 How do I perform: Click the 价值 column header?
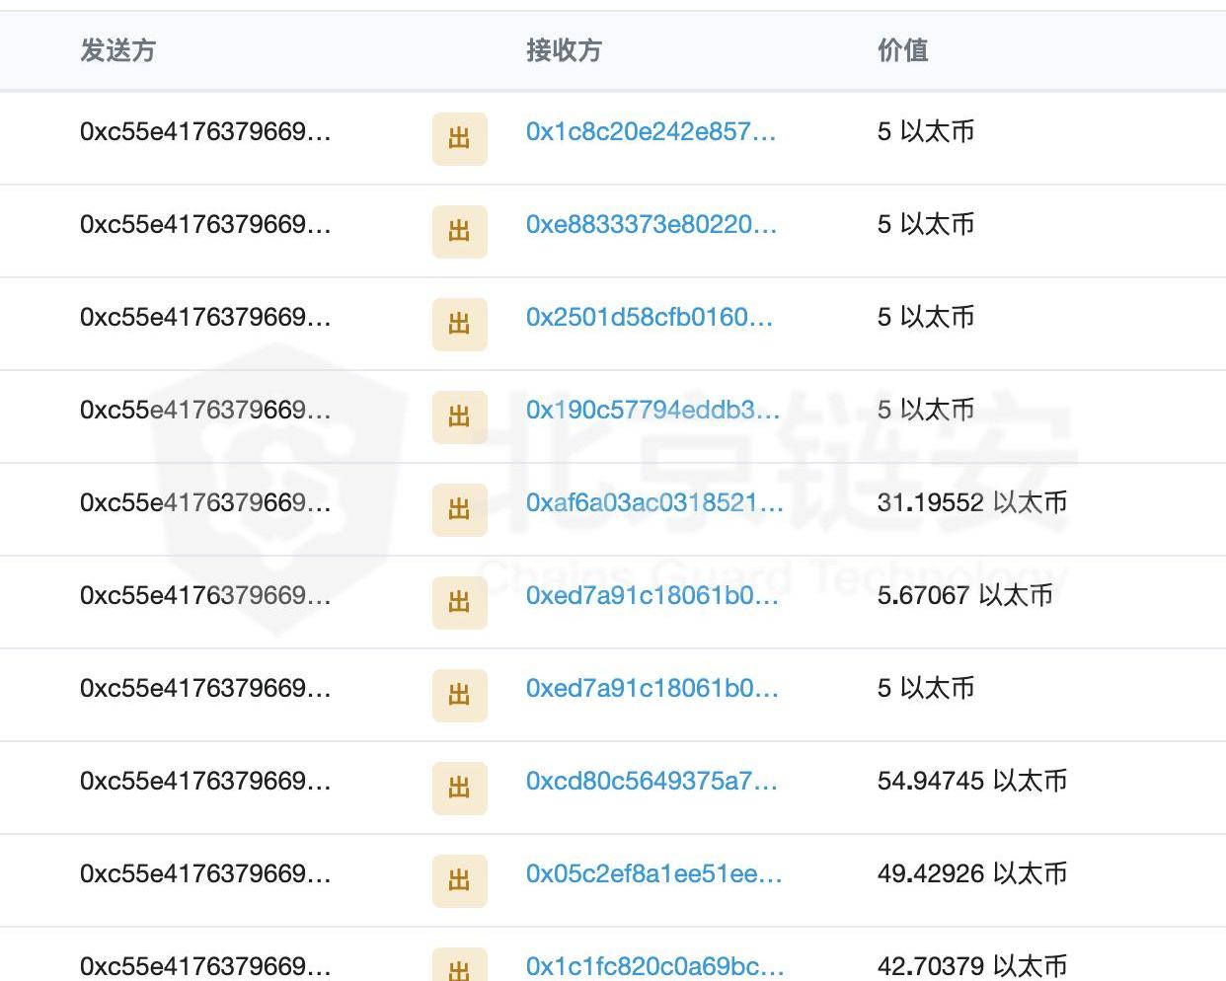click(902, 50)
